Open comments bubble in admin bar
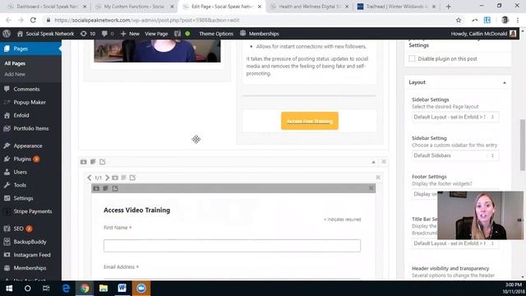This screenshot has height=296, width=526. [x=108, y=34]
